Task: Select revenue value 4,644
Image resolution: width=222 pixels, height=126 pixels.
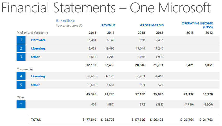Action: click(110, 85)
